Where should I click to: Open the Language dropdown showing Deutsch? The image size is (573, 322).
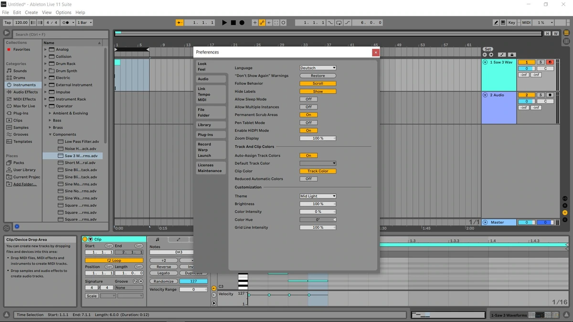(x=318, y=68)
